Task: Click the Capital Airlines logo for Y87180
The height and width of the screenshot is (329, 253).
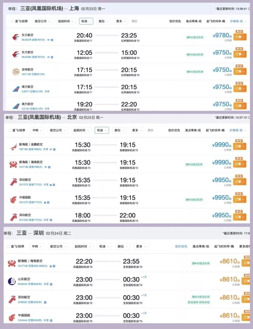Action: 13,147
